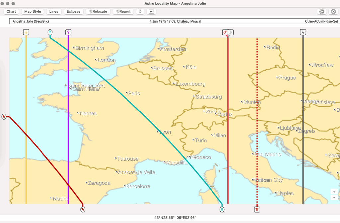The image size is (340, 223).
Task: Click the location pin toolbar icon
Action: [x=140, y=11]
